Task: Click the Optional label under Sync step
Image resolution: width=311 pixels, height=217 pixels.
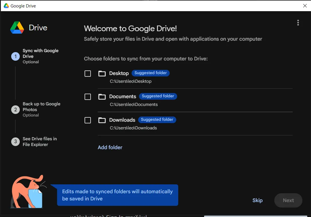Action: (31, 62)
